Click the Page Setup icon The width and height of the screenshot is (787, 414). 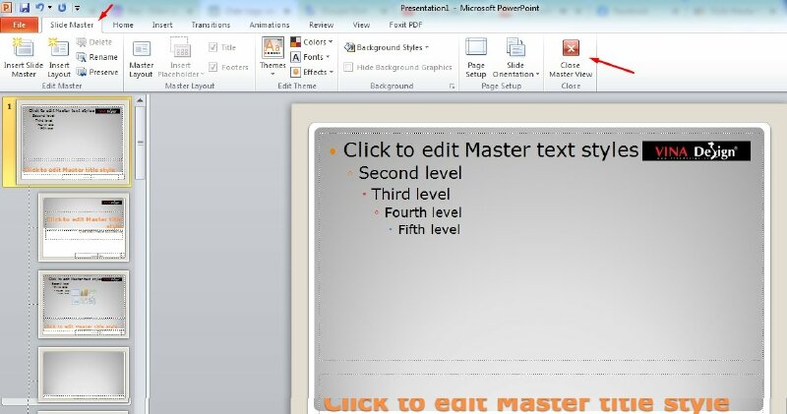(x=476, y=58)
